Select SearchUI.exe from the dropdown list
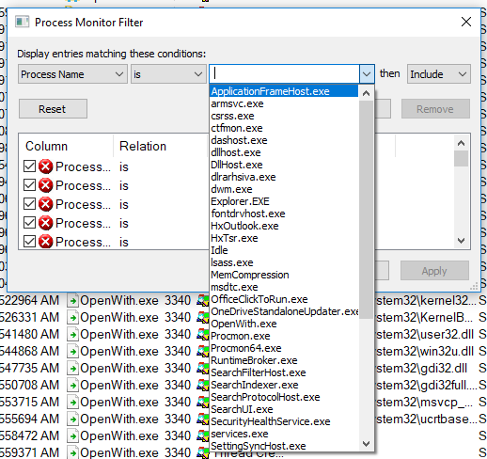This screenshot has height=459, width=487. pyautogui.click(x=284, y=409)
